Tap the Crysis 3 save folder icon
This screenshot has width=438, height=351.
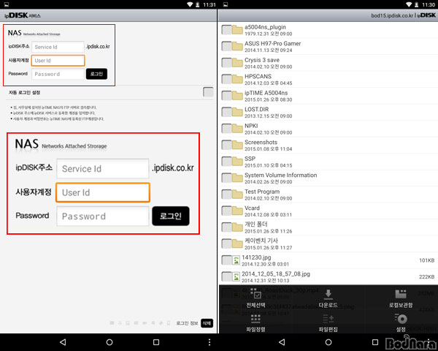pyautogui.click(x=237, y=63)
